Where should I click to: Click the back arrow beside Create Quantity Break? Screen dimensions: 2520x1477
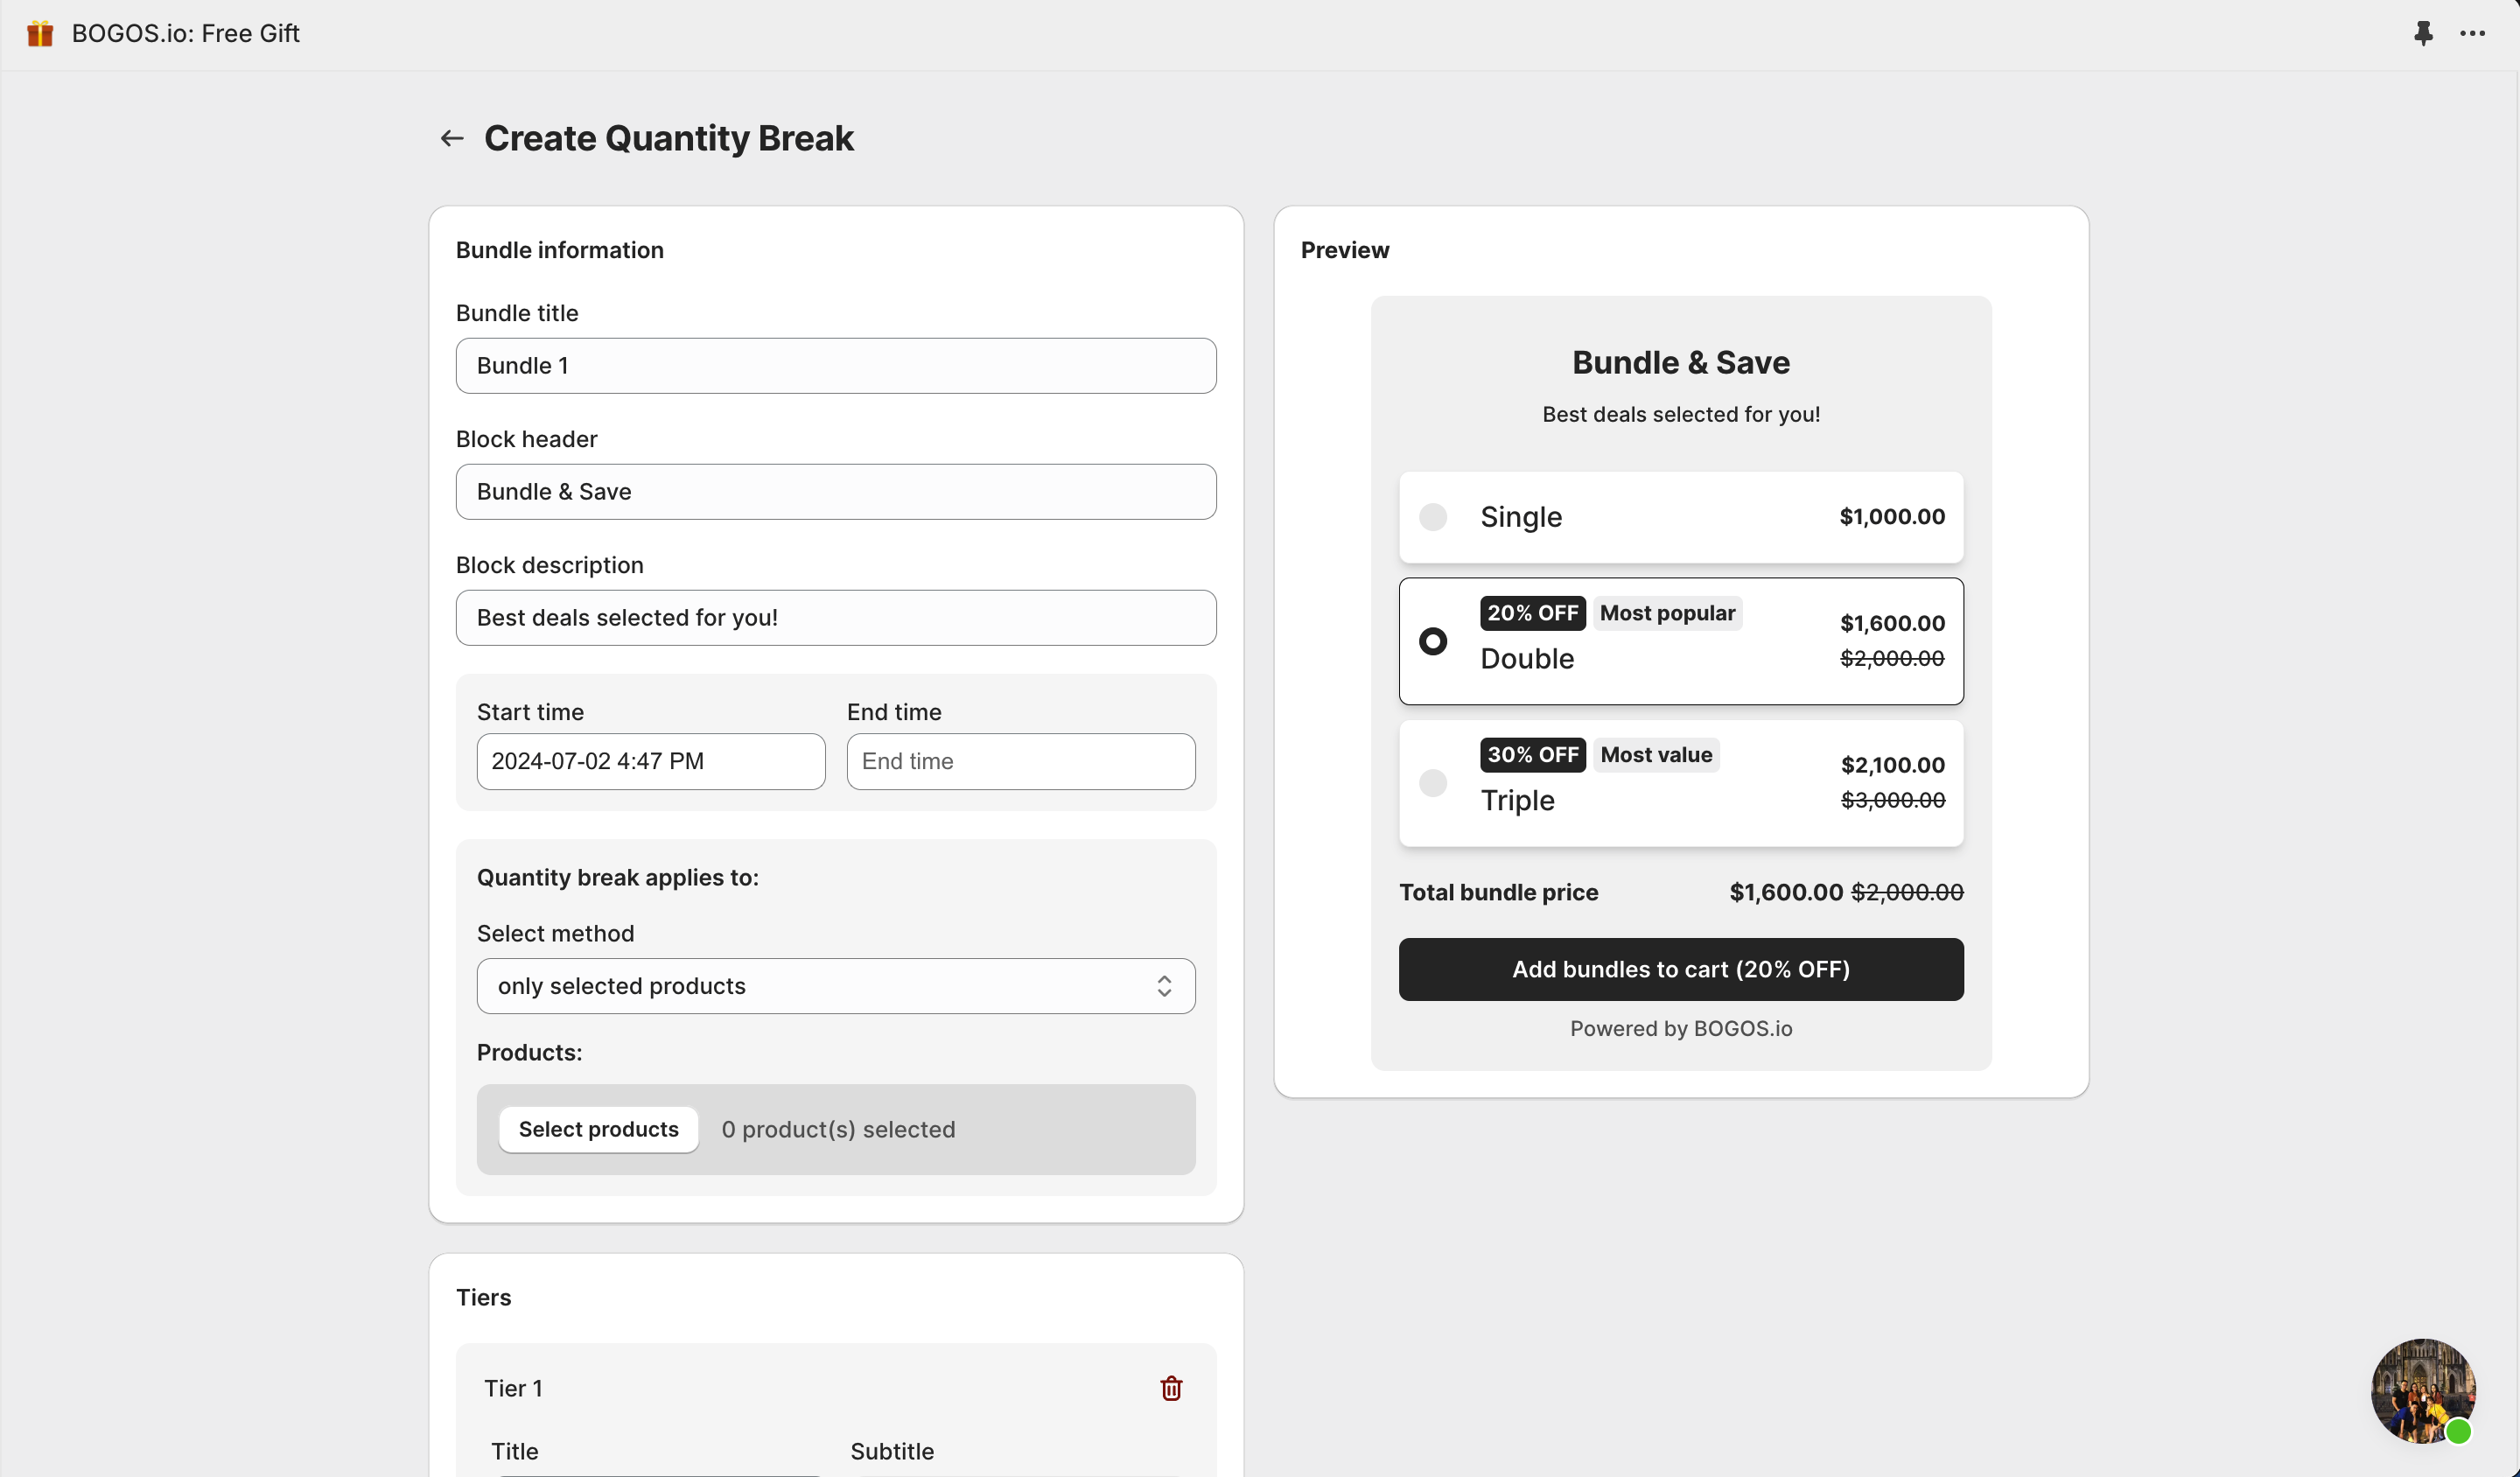(452, 138)
